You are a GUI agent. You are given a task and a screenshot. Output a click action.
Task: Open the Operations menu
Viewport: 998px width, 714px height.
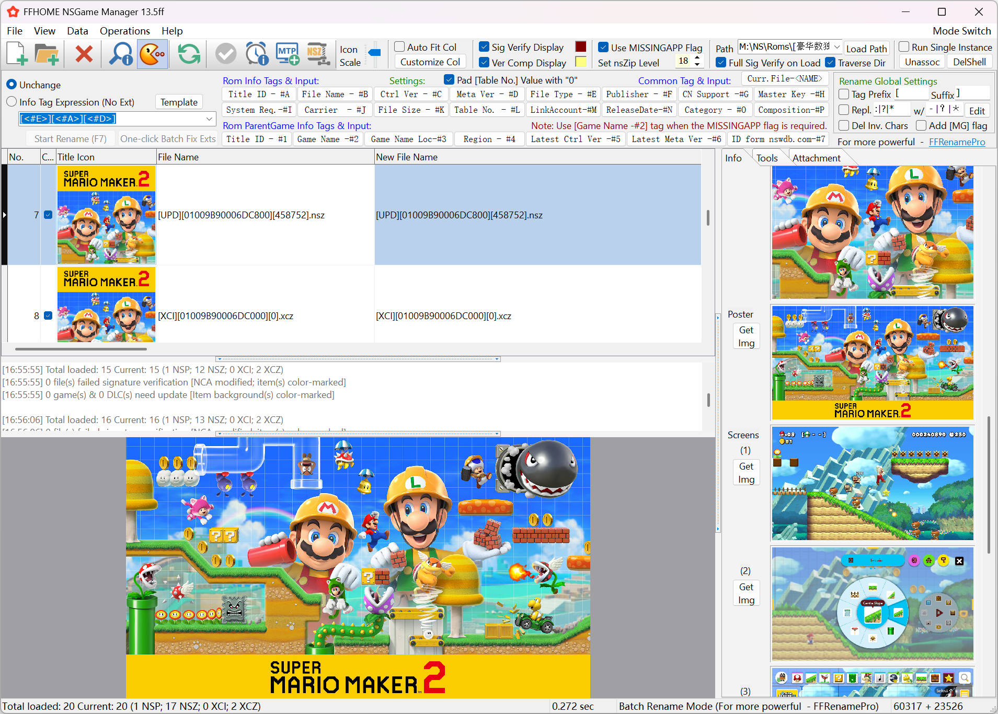pos(125,31)
